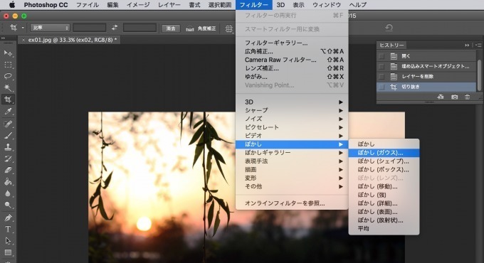Choose ぼかし (シェイプ)... from submenu
Image resolution: width=484 pixels, height=263 pixels.
point(384,161)
